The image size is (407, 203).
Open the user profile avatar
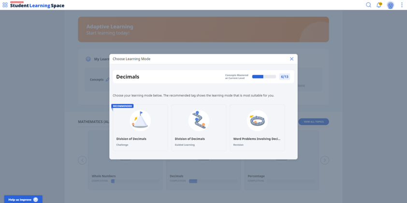tap(391, 5)
